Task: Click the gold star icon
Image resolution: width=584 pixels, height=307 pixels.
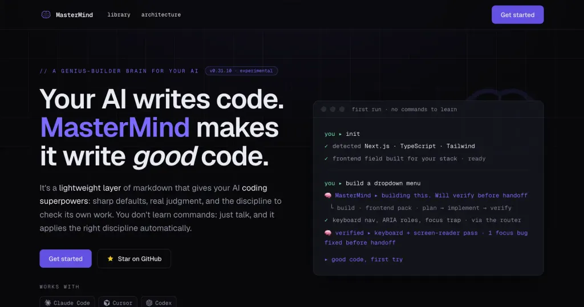Action: click(x=110, y=258)
